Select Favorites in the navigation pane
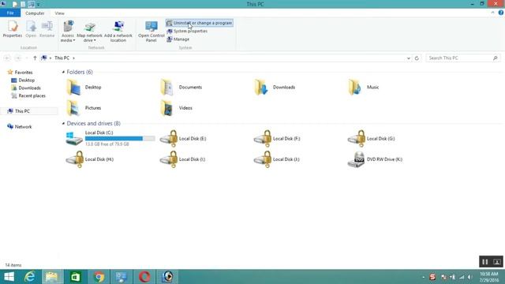The image size is (505, 284). point(20,72)
